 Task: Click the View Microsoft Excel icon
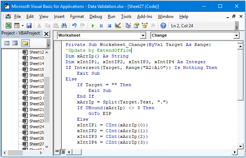[x=9, y=25]
